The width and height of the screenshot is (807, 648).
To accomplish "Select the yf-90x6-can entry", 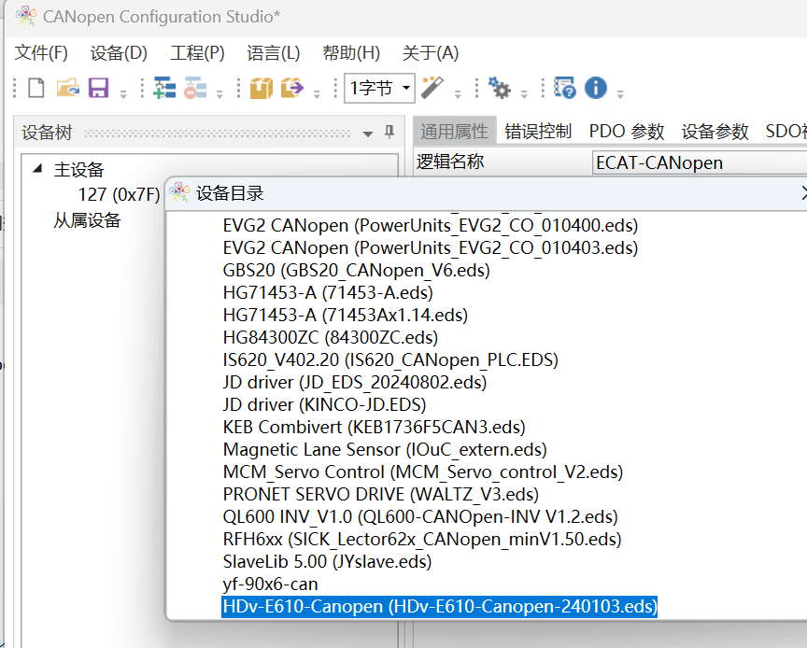I will (270, 585).
